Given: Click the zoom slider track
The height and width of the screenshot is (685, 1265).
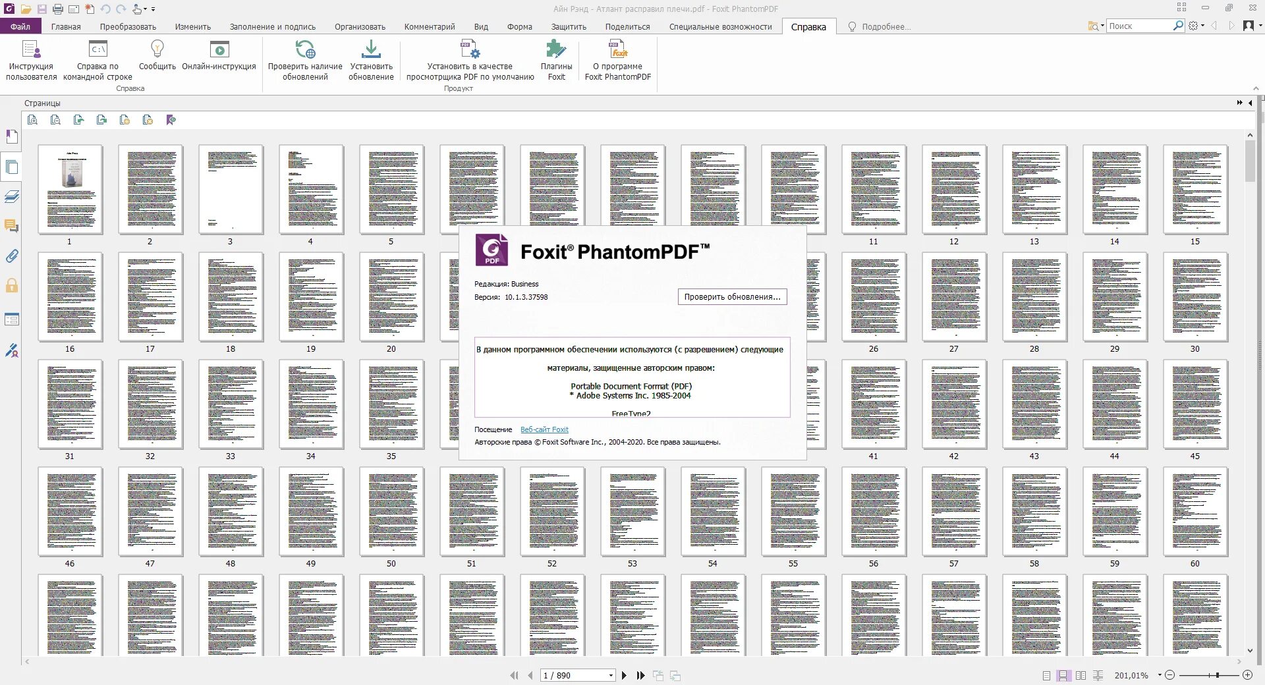Looking at the screenshot, I should (x=1208, y=675).
